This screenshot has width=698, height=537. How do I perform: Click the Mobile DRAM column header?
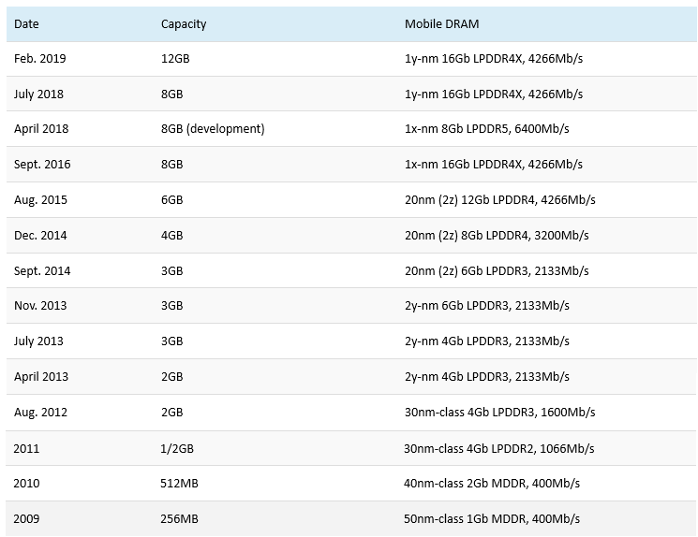(x=441, y=24)
